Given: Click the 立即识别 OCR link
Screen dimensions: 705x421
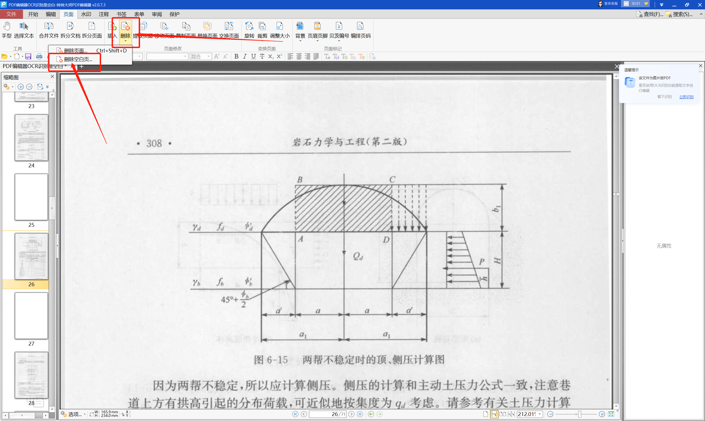Looking at the screenshot, I should pyautogui.click(x=686, y=96).
